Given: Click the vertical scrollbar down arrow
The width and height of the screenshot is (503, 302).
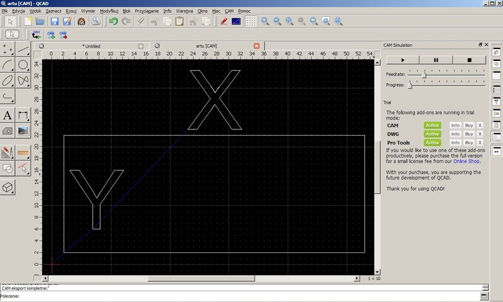Looking at the screenshot, I should pos(377,272).
